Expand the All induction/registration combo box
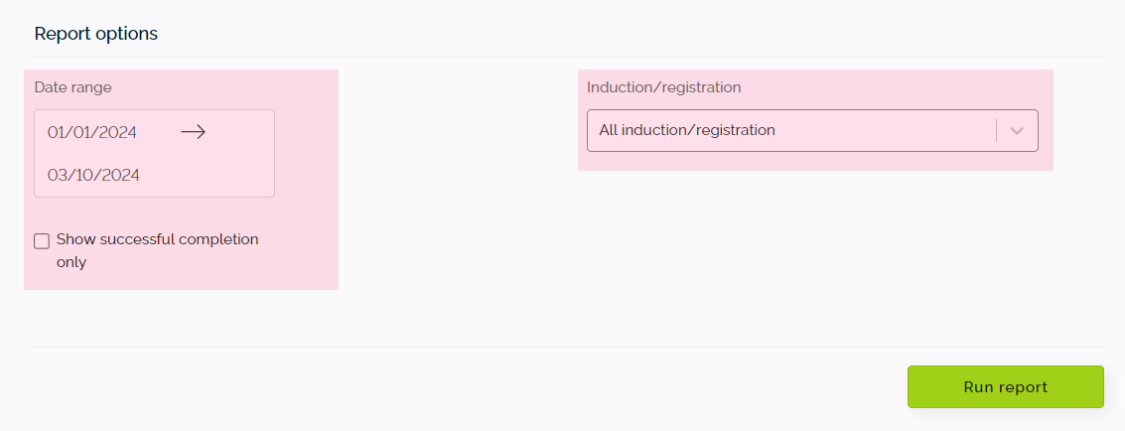Viewport: 1125px width, 431px height. point(812,130)
